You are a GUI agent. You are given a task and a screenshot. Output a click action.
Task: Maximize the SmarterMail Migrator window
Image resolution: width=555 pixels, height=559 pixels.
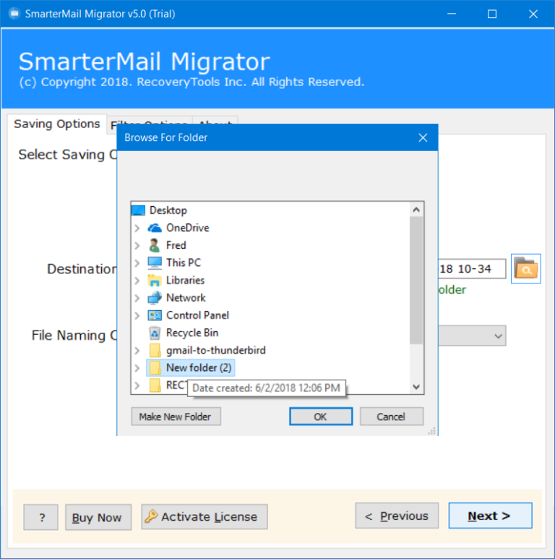pyautogui.click(x=492, y=14)
